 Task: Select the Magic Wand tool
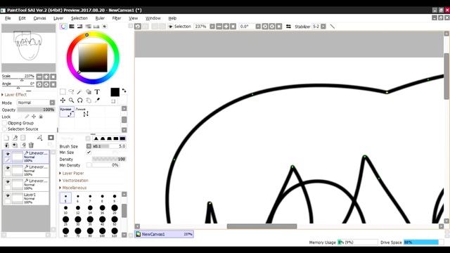tap(79, 92)
